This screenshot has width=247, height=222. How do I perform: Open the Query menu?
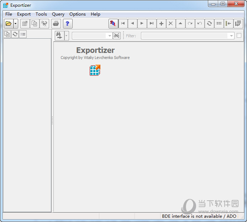coord(58,14)
